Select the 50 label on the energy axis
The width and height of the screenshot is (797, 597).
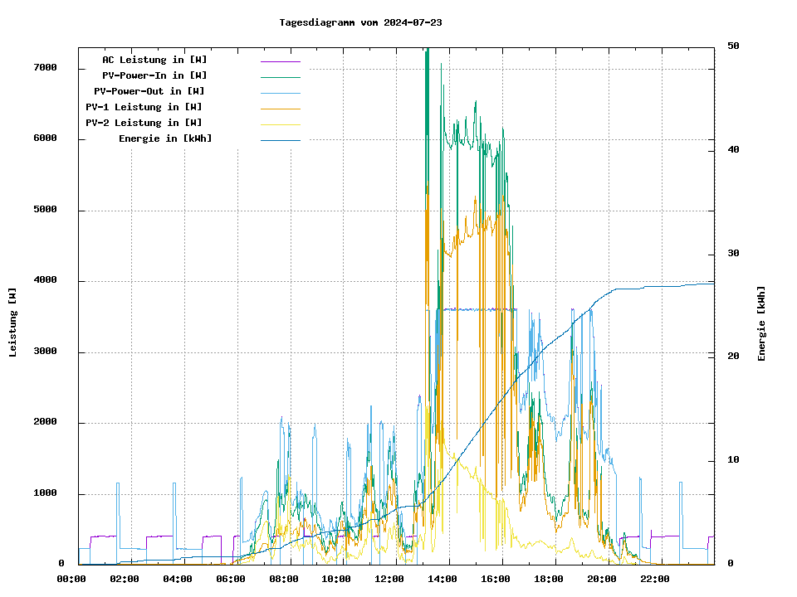[x=733, y=46]
